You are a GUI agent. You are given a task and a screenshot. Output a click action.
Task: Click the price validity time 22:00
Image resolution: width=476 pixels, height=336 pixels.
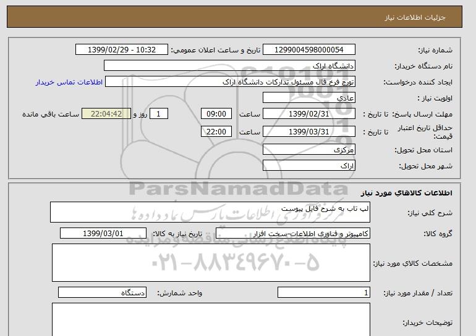pyautogui.click(x=216, y=132)
